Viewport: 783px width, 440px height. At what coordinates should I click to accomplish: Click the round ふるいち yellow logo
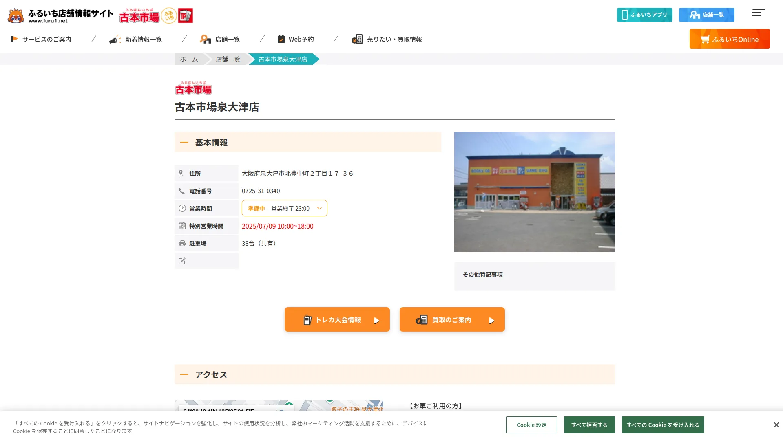(x=169, y=15)
